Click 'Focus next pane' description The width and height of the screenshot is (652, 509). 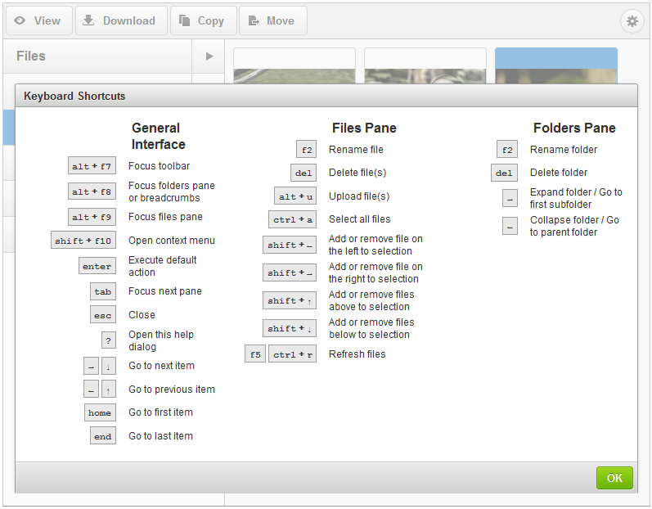point(164,291)
